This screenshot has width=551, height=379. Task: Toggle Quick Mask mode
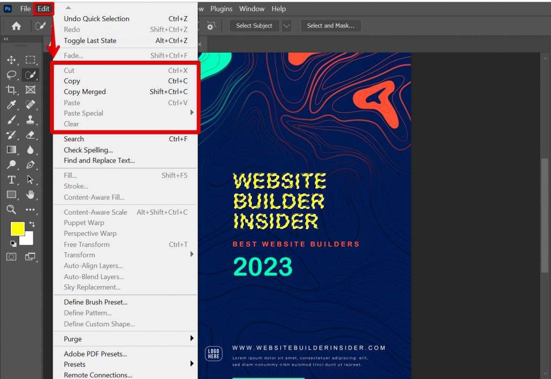12,257
